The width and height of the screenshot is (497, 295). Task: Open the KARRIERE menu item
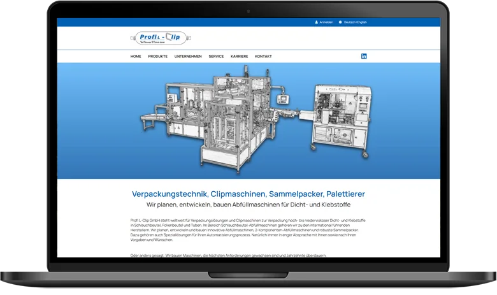click(240, 57)
